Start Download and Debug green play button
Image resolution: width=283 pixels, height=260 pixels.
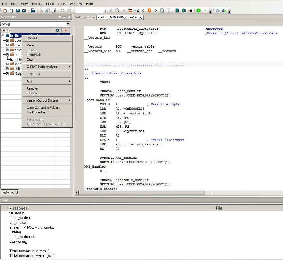[198, 10]
